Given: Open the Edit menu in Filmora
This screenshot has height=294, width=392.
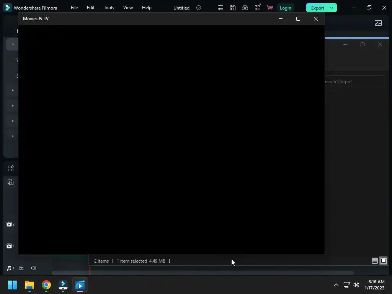Looking at the screenshot, I should coord(90,8).
